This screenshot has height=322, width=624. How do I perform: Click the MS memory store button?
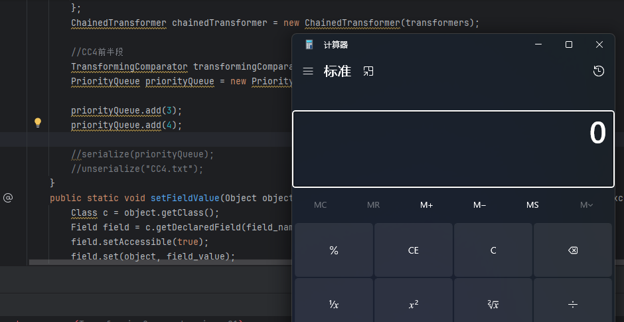532,205
